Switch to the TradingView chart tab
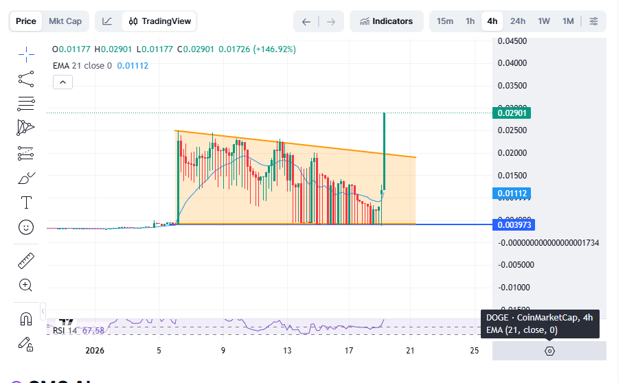 (160, 21)
